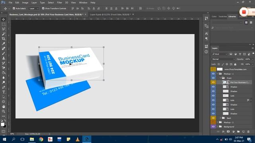Select the Magic Wand tool
The height and width of the screenshot is (143, 255).
pyautogui.click(x=4, y=34)
